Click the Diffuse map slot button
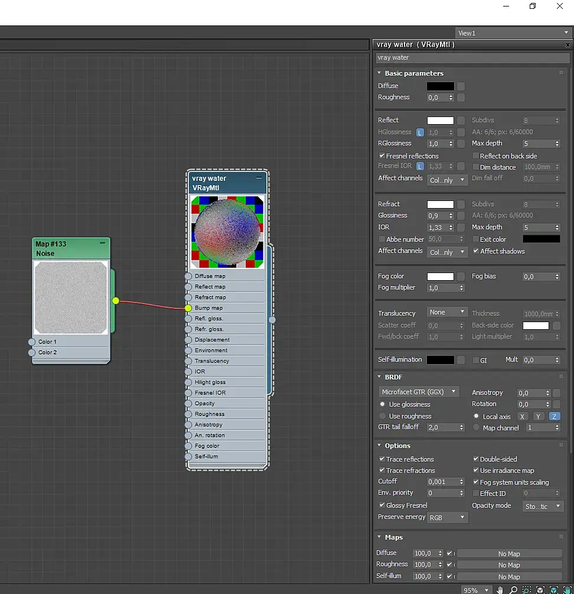Image resolution: width=574 pixels, height=594 pixels. (461, 86)
